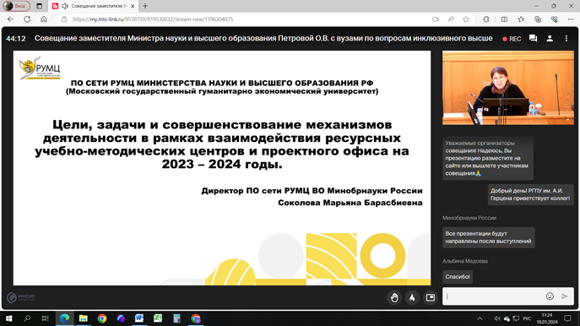Open the webinar three-dot options menu
Viewport: 580px width, 326px height.
[566, 39]
